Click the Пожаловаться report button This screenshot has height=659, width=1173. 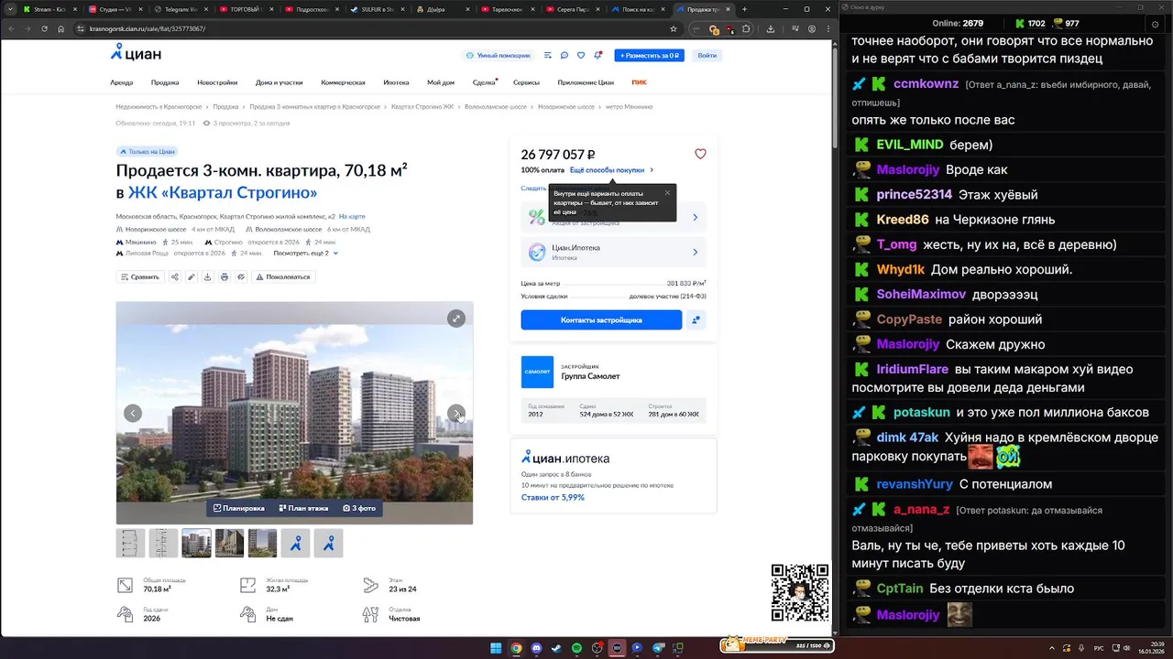pyautogui.click(x=284, y=276)
